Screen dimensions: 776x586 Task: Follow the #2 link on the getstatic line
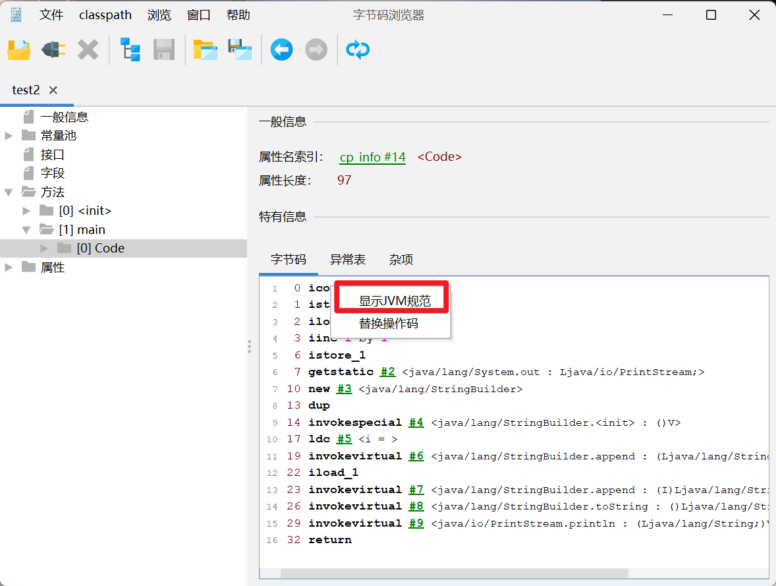pyautogui.click(x=387, y=372)
